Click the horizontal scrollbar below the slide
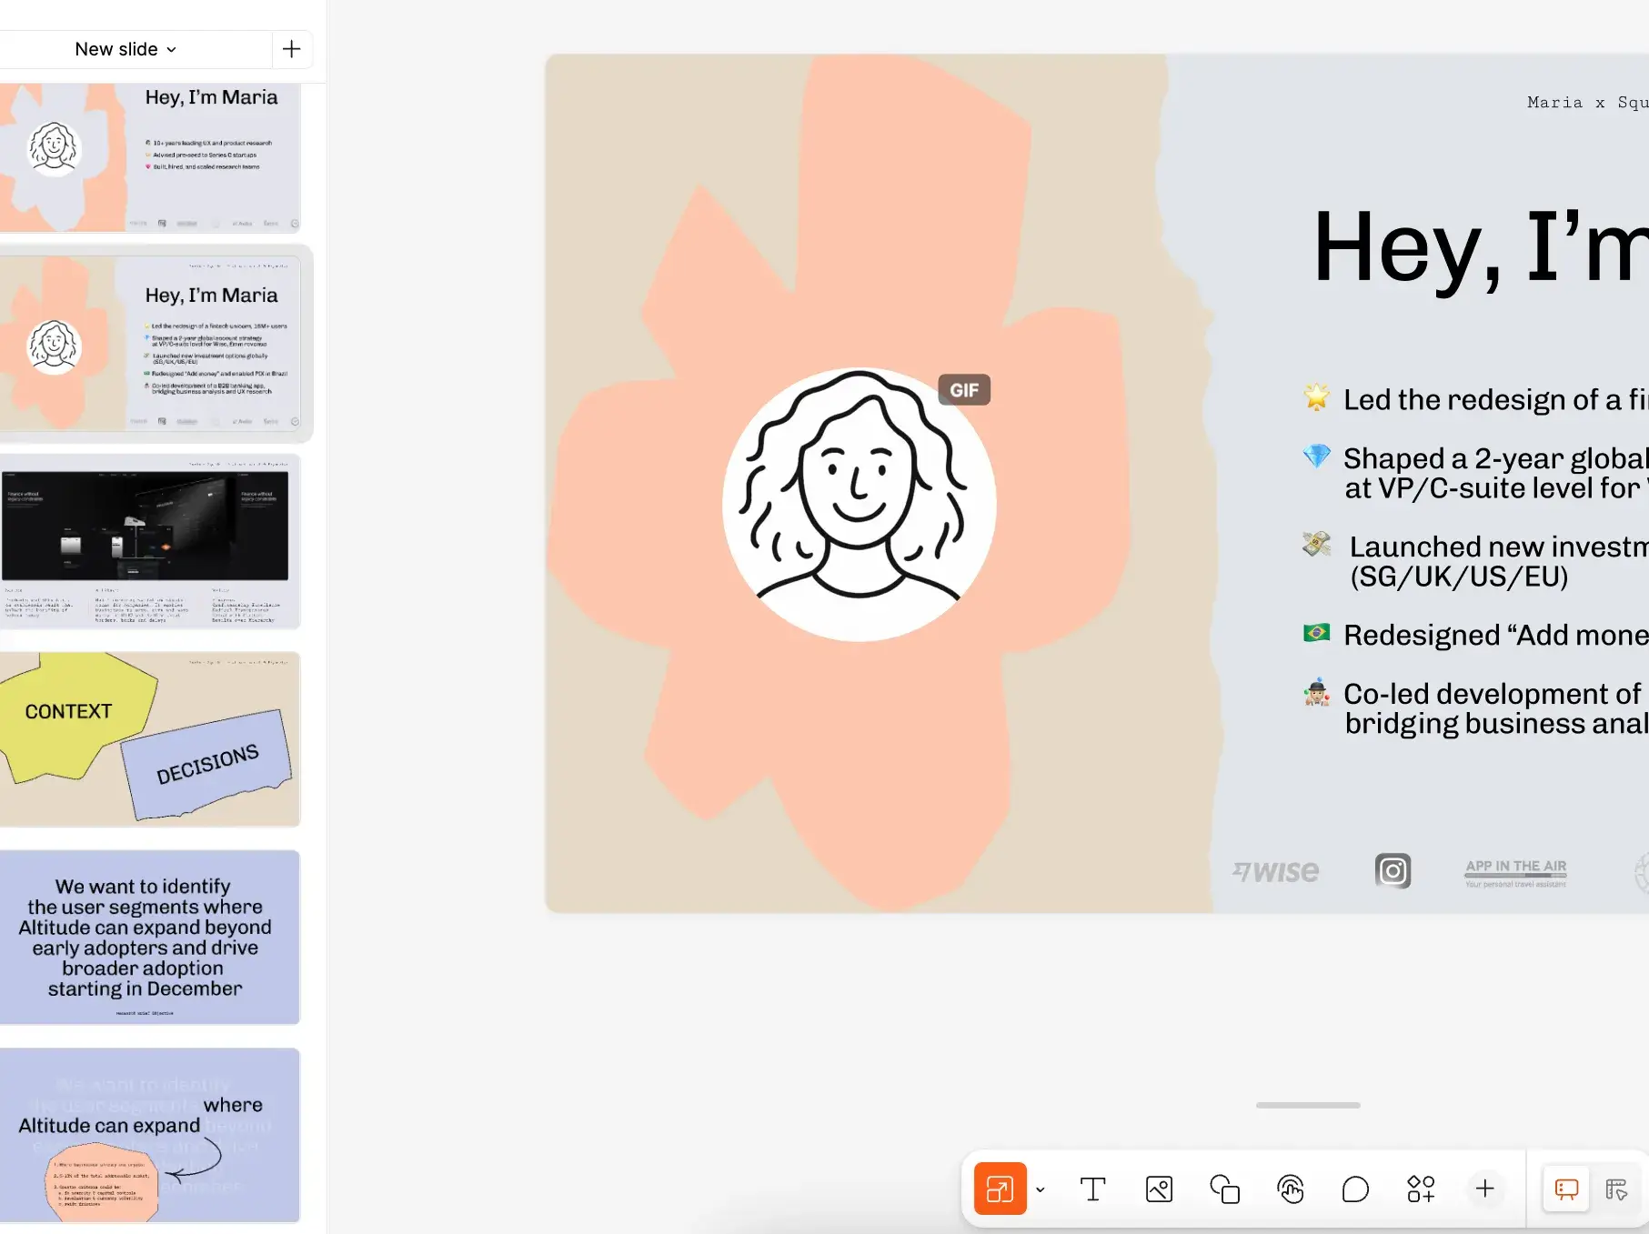1649x1234 pixels. [x=1308, y=1105]
